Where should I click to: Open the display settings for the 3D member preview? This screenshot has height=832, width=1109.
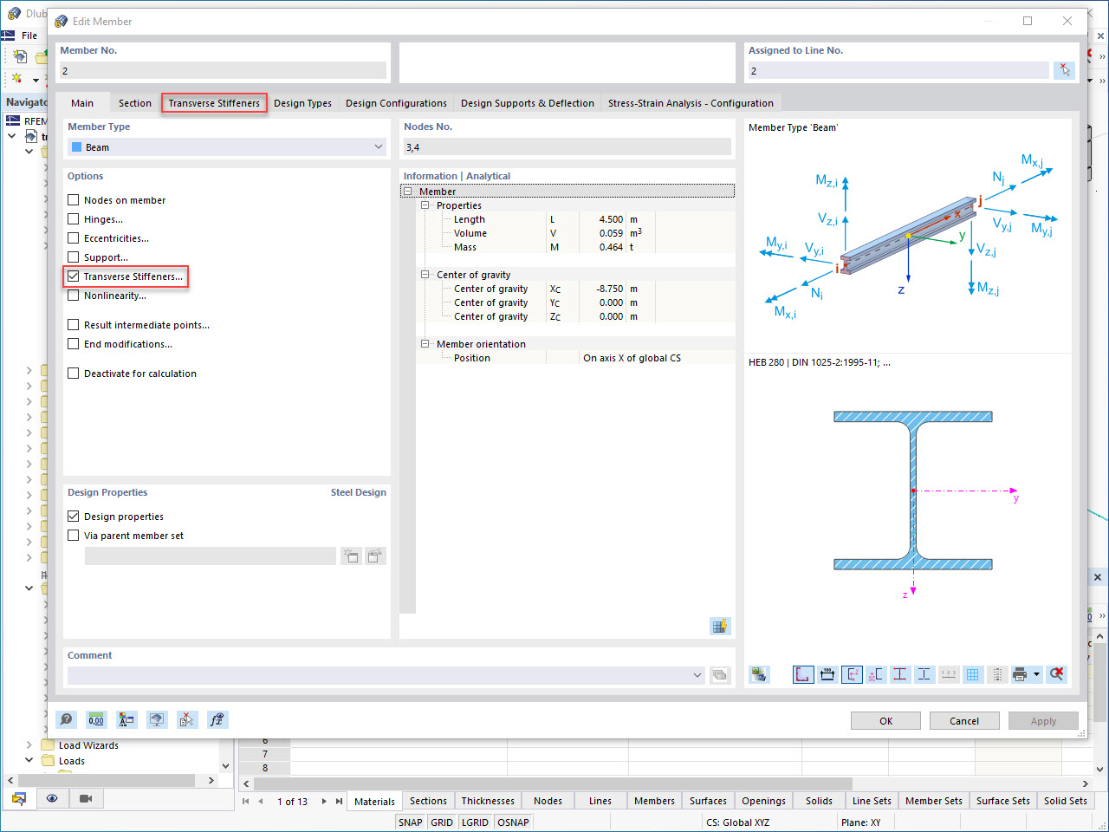(x=759, y=674)
